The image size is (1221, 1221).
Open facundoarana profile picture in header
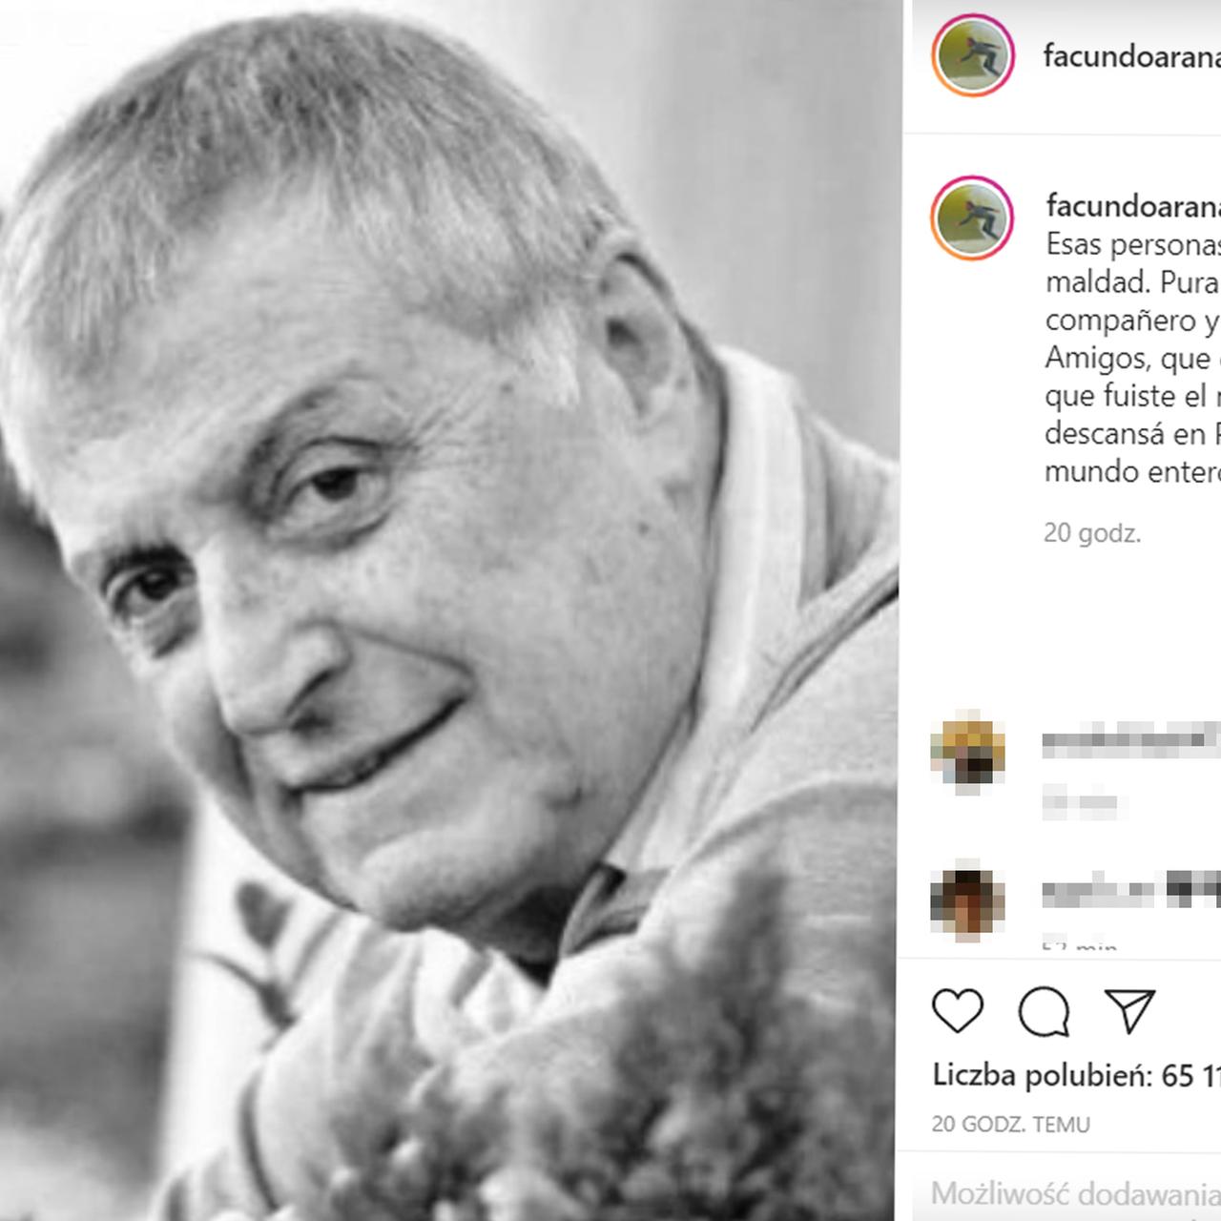(x=972, y=55)
